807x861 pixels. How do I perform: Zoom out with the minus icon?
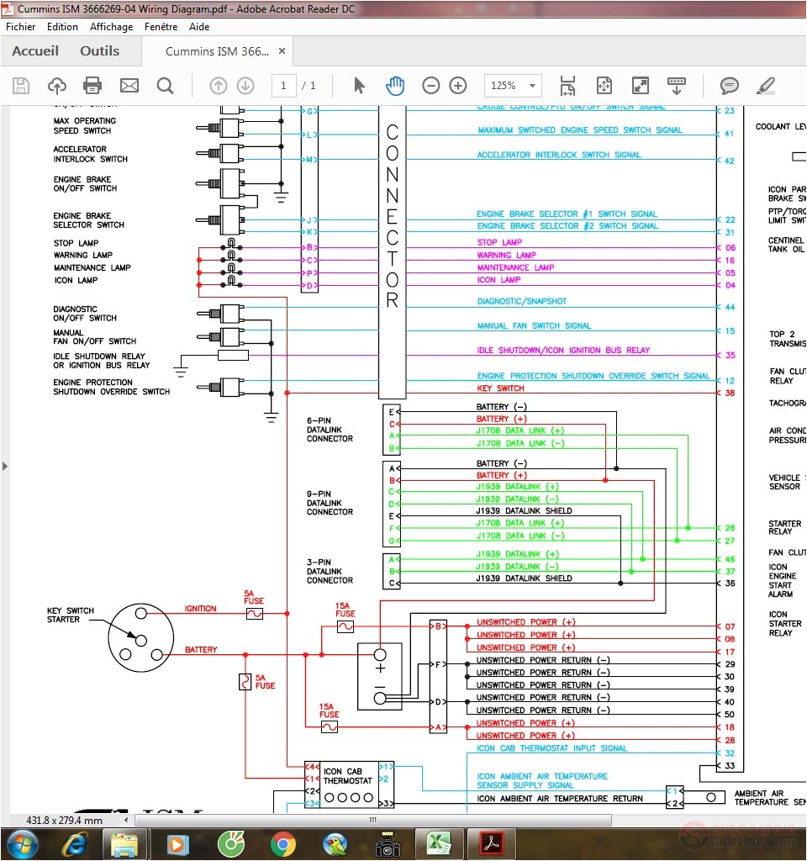[x=431, y=85]
